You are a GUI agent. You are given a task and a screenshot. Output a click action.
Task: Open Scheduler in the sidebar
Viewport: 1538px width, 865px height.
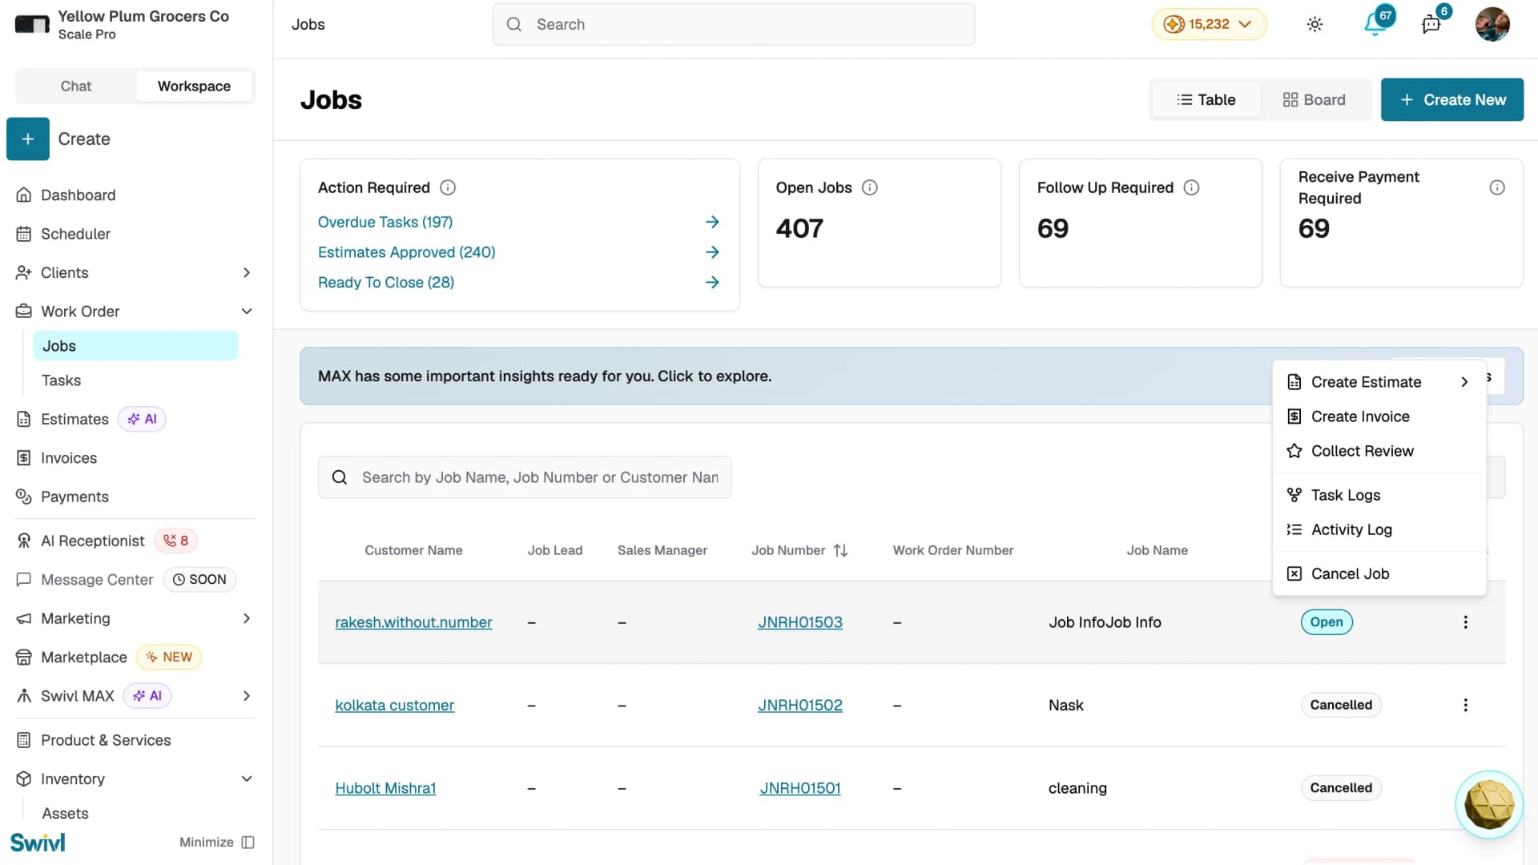click(x=75, y=234)
